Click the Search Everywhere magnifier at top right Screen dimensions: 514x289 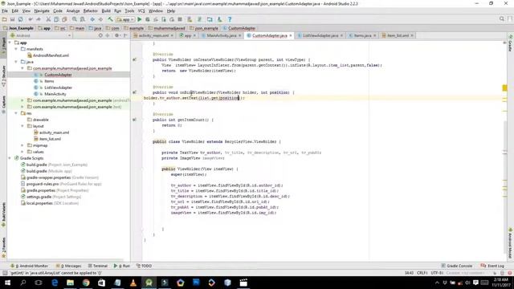(x=502, y=19)
